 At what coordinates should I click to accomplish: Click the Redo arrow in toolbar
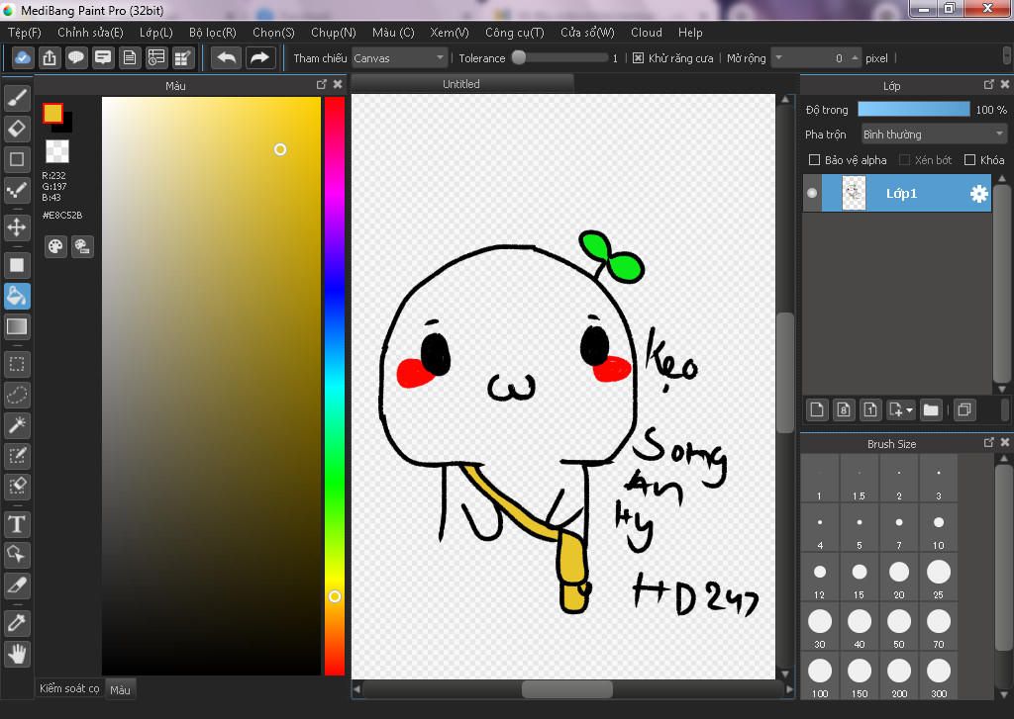pos(260,58)
